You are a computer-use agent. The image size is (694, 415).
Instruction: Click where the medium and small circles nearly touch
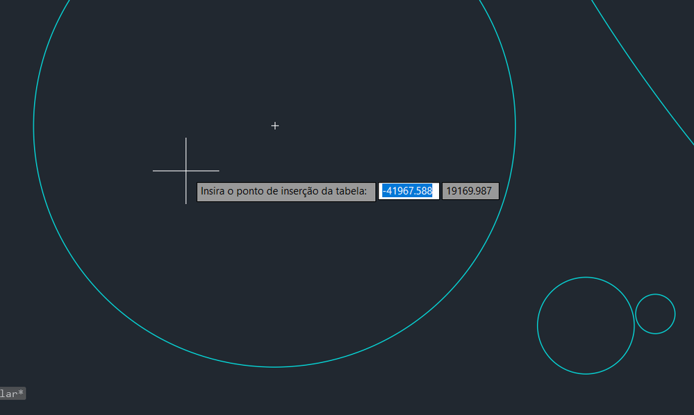635,319
